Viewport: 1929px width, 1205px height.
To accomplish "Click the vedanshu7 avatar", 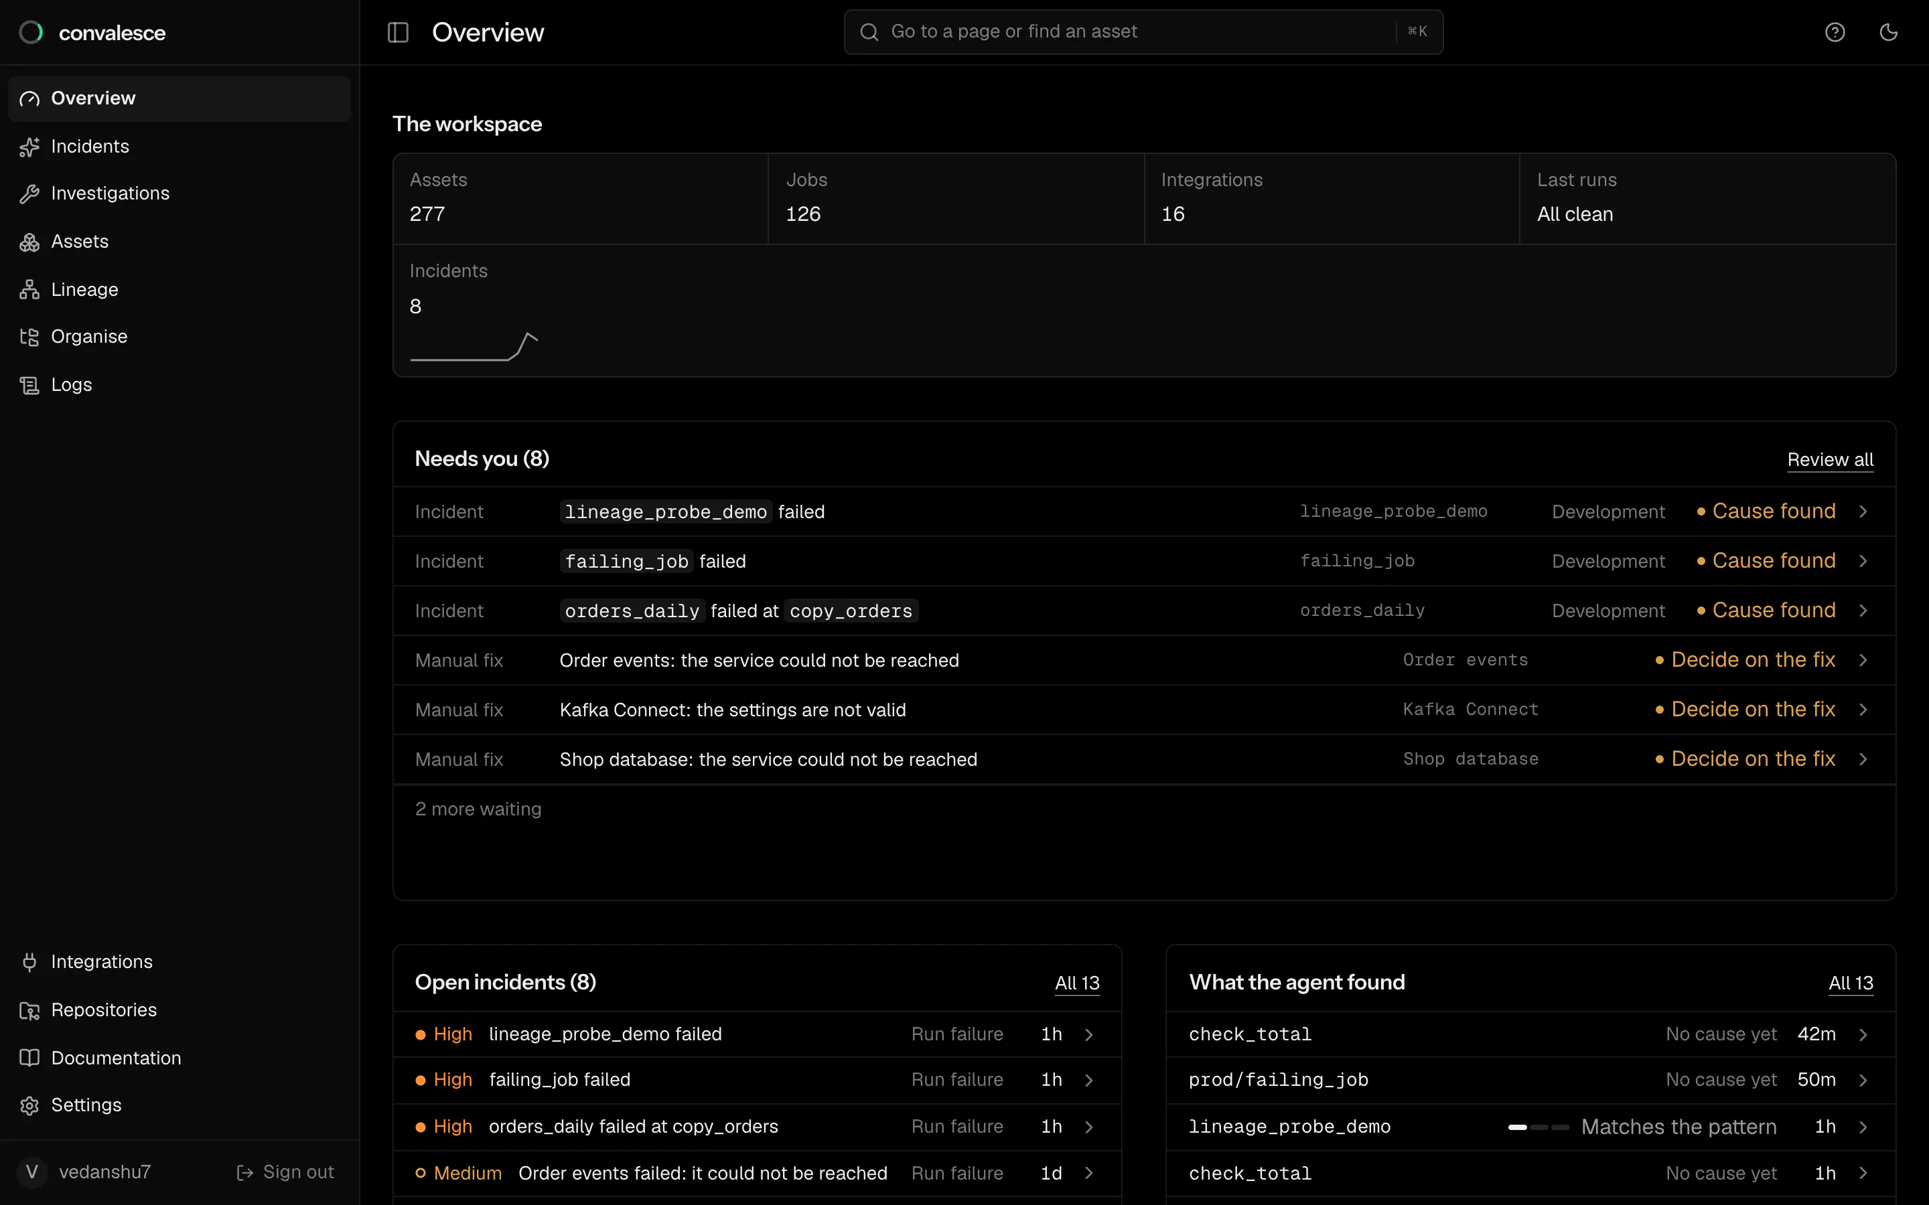I will pos(32,1172).
